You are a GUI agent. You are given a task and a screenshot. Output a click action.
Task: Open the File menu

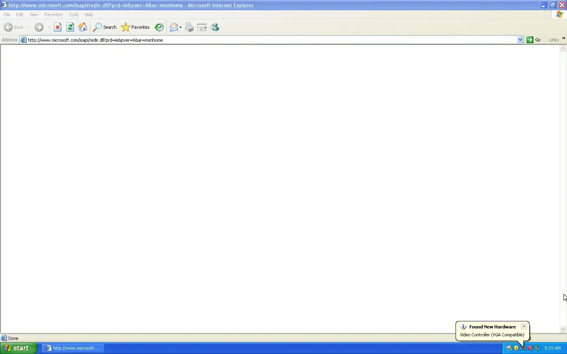[7, 15]
